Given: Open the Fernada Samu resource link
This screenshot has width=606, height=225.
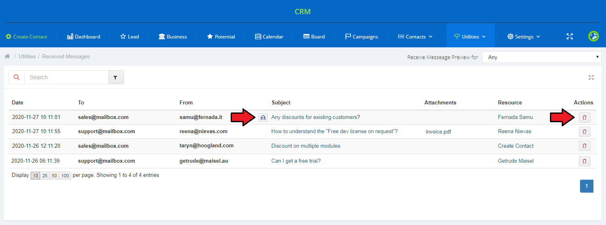Looking at the screenshot, I should click(x=515, y=117).
